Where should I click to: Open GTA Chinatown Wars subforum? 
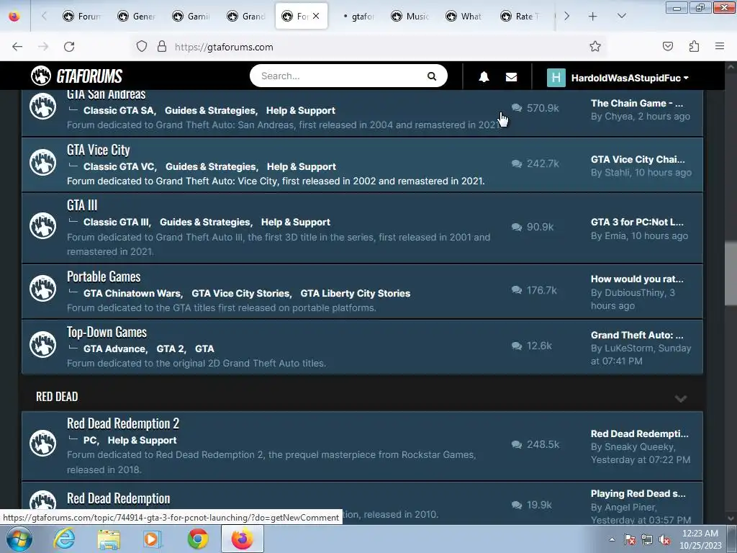click(x=132, y=293)
